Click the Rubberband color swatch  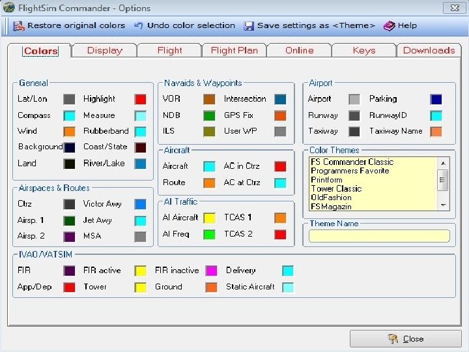tap(140, 132)
